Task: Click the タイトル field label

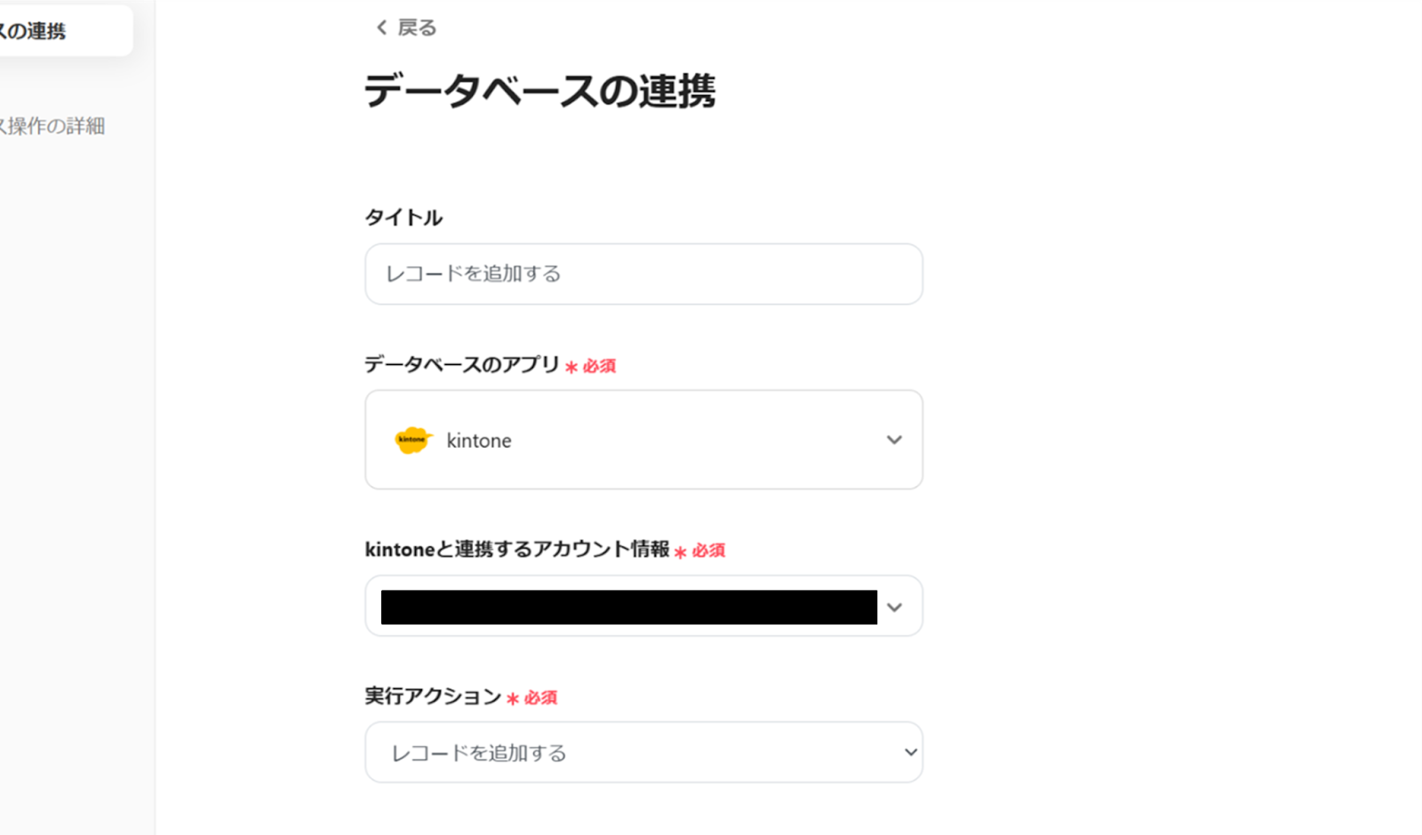Action: [x=403, y=218]
